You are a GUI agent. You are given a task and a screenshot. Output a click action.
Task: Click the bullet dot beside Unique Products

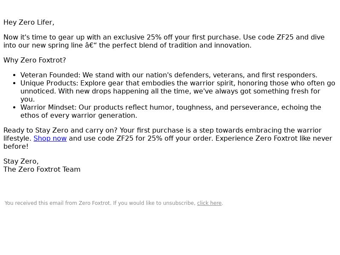click(x=16, y=83)
